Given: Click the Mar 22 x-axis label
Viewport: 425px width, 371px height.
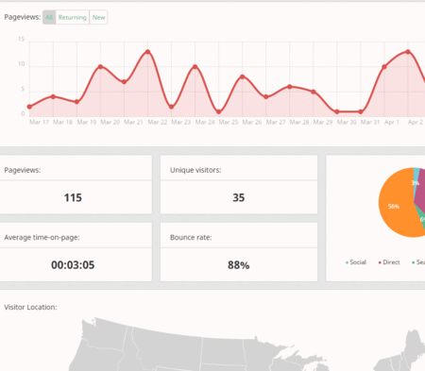Looking at the screenshot, I should [x=158, y=122].
